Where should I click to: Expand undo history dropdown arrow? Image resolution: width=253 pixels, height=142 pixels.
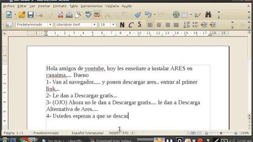(x=155, y=15)
